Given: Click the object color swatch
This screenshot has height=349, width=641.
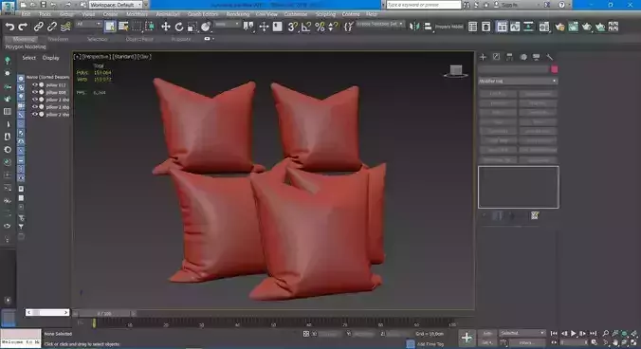Looking at the screenshot, I should click(x=555, y=69).
